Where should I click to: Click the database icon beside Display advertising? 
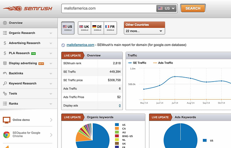click(x=5, y=63)
